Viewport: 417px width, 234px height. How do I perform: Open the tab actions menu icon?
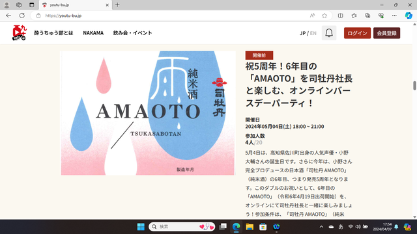pos(32,5)
